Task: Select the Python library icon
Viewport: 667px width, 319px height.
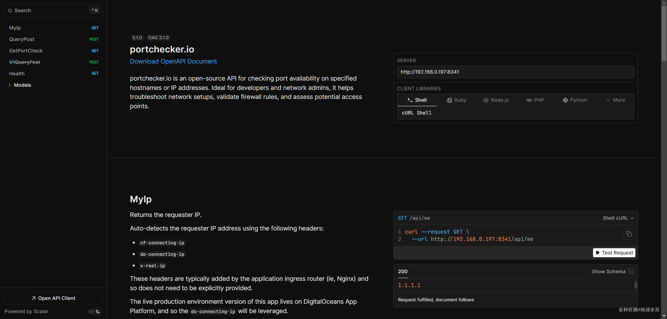Action: pos(565,100)
